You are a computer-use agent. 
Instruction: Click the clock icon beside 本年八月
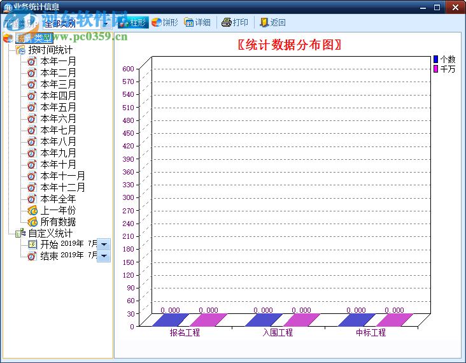(x=32, y=141)
